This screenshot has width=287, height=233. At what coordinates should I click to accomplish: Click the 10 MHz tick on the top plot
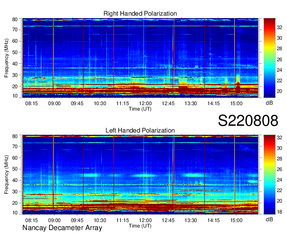coord(15,96)
